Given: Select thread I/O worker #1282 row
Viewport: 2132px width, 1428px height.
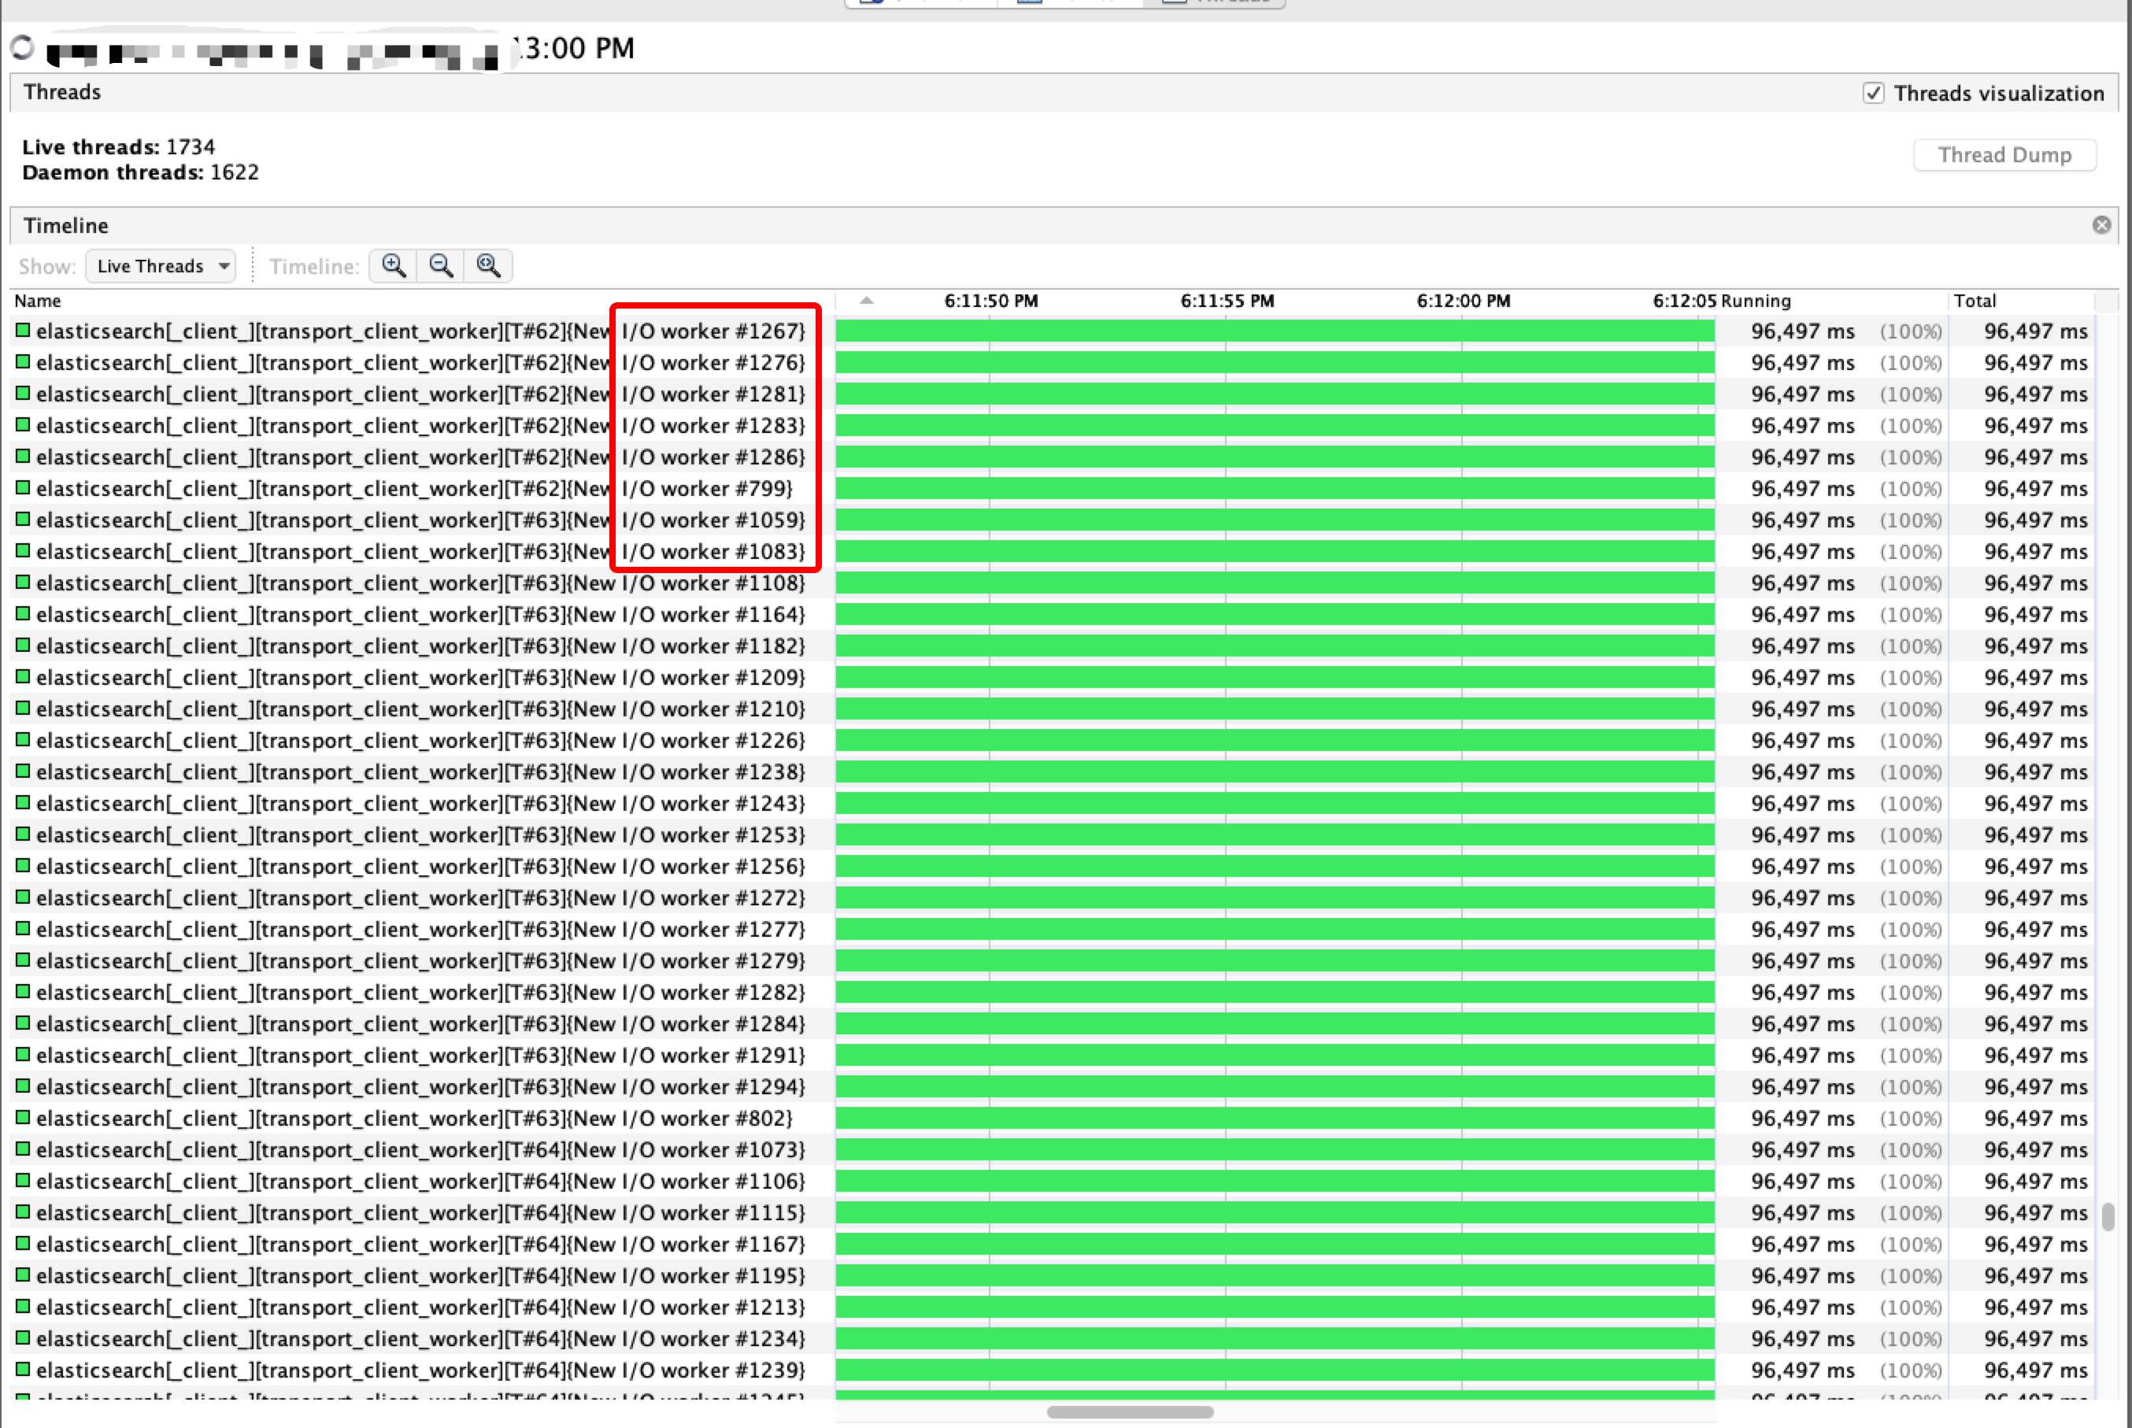Looking at the screenshot, I should (x=1053, y=993).
